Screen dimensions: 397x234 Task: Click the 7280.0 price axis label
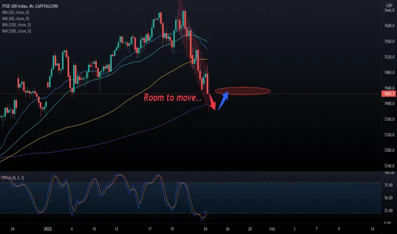pos(389,150)
